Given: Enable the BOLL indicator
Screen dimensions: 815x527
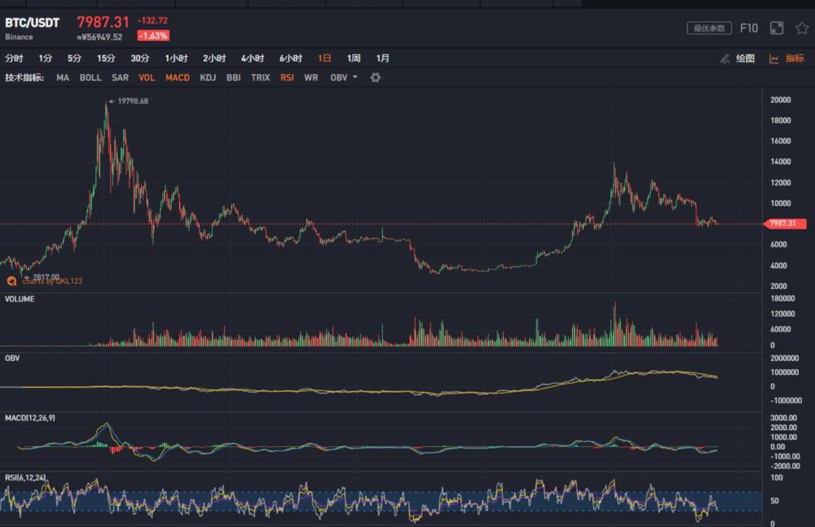Looking at the screenshot, I should point(90,77).
